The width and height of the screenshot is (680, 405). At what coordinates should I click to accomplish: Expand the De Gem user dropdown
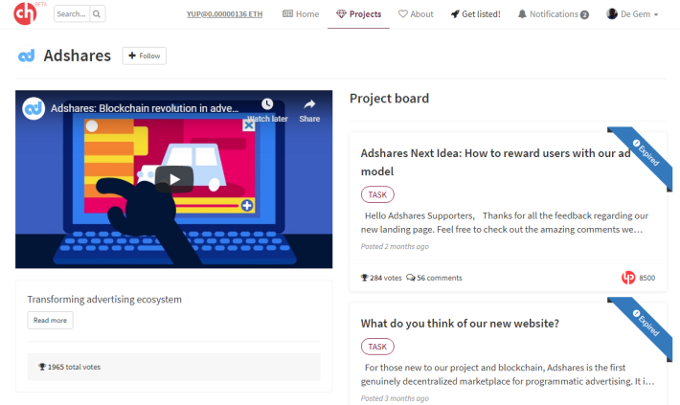coord(632,13)
